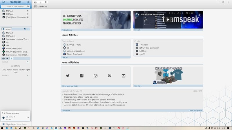Open the Twitter icon
232x130 pixels.
click(x=68, y=76)
